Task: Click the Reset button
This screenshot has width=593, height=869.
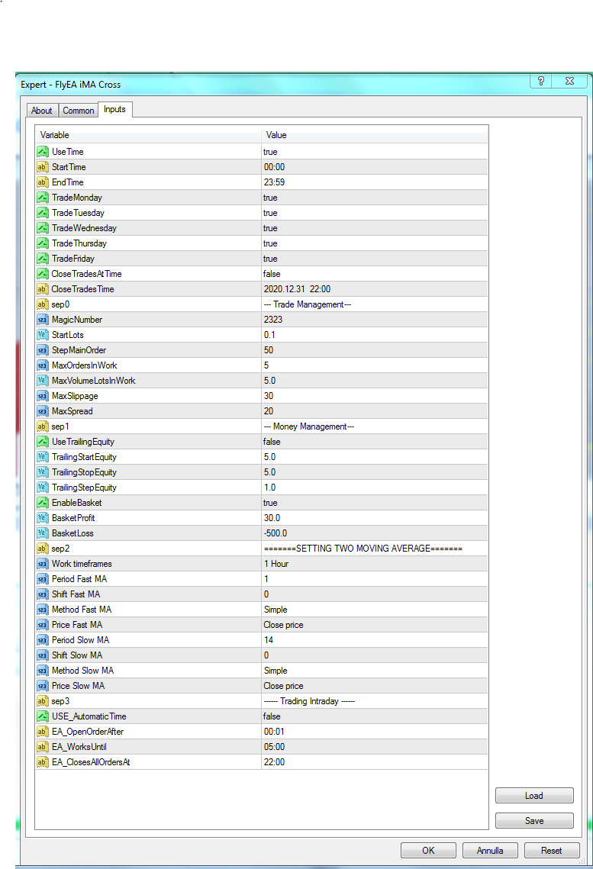Action: pyautogui.click(x=552, y=850)
